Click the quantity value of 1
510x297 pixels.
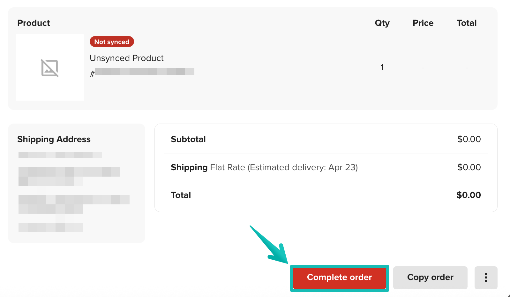click(x=382, y=67)
